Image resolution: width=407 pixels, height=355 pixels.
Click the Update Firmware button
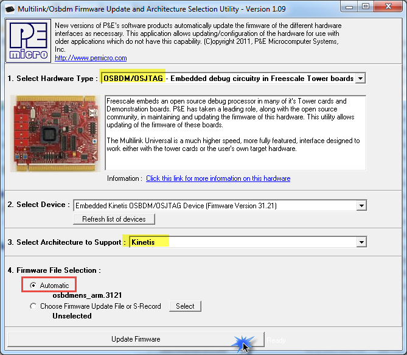pyautogui.click(x=136, y=339)
